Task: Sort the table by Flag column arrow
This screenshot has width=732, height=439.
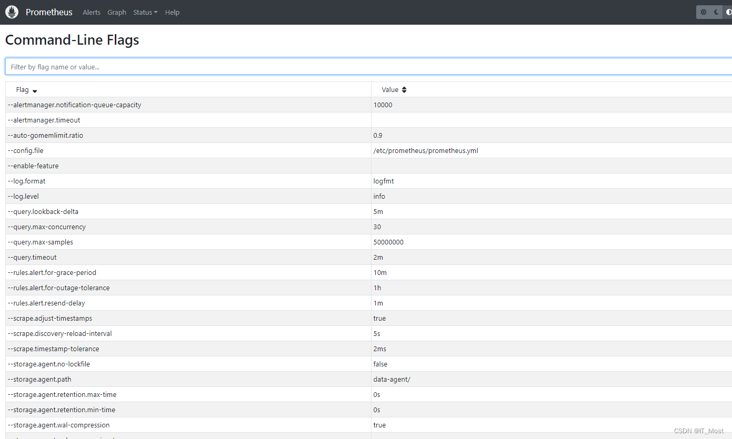Action: pos(35,90)
